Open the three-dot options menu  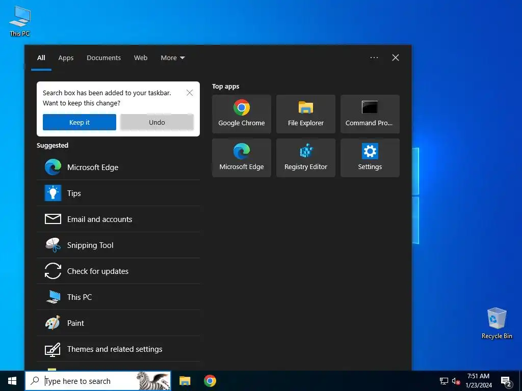(374, 58)
